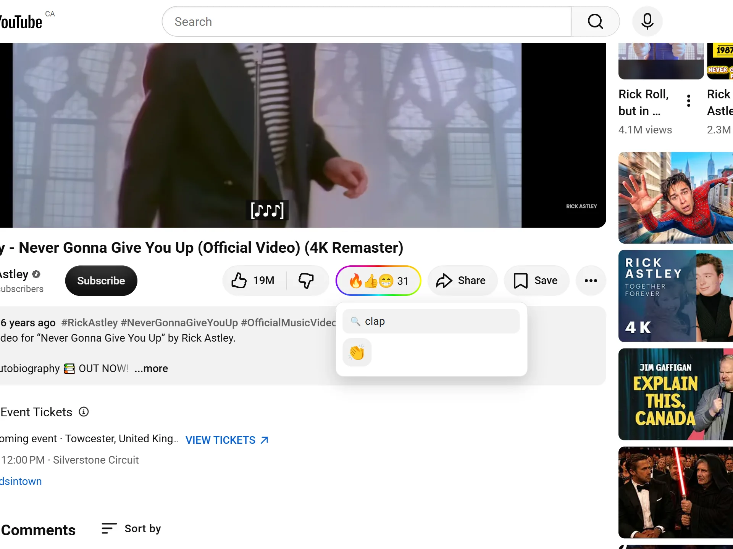The height and width of the screenshot is (549, 733).
Task: Open the VIEW TICKETS link
Action: point(227,440)
